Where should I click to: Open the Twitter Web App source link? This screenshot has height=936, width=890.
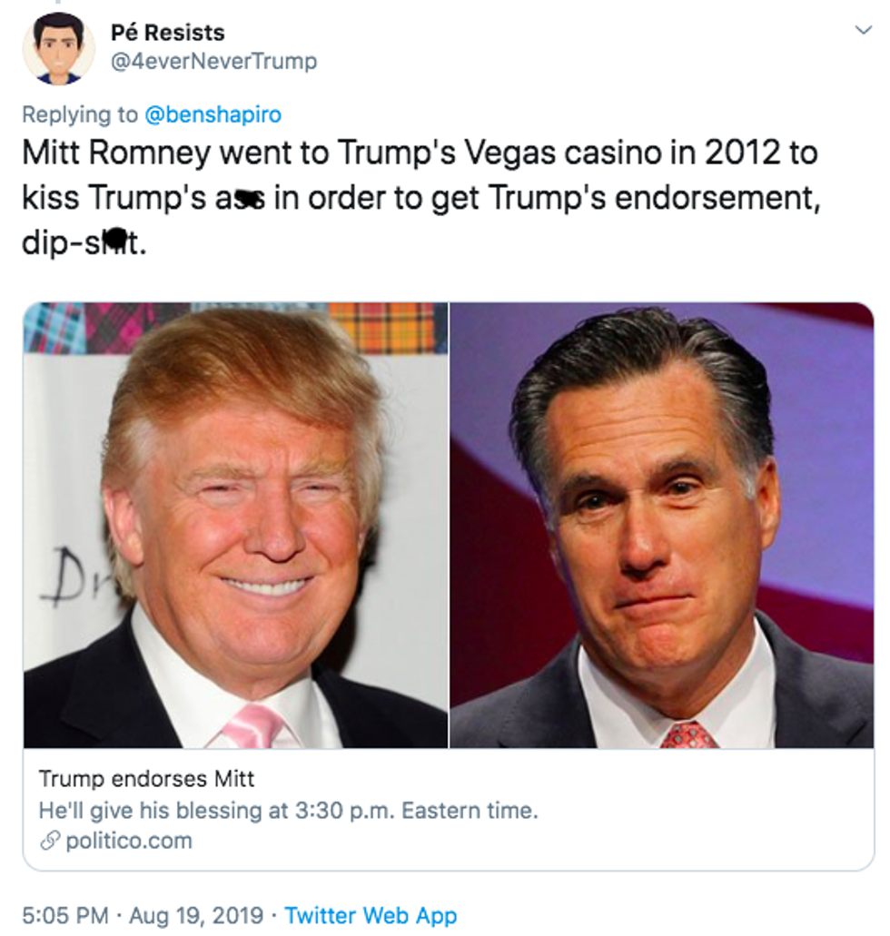click(x=371, y=915)
